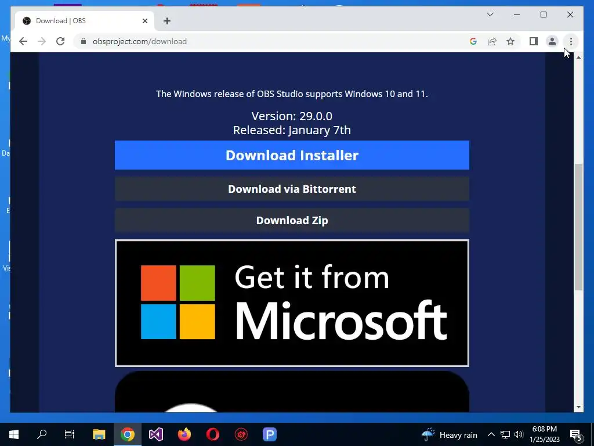
Task: Open the Chrome three-dot menu
Action: [571, 41]
